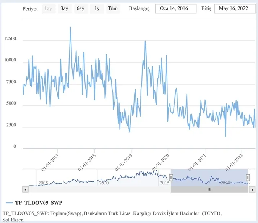The height and width of the screenshot is (223, 258).
Task: Click the Bitiş date field
Action: [x=235, y=9]
